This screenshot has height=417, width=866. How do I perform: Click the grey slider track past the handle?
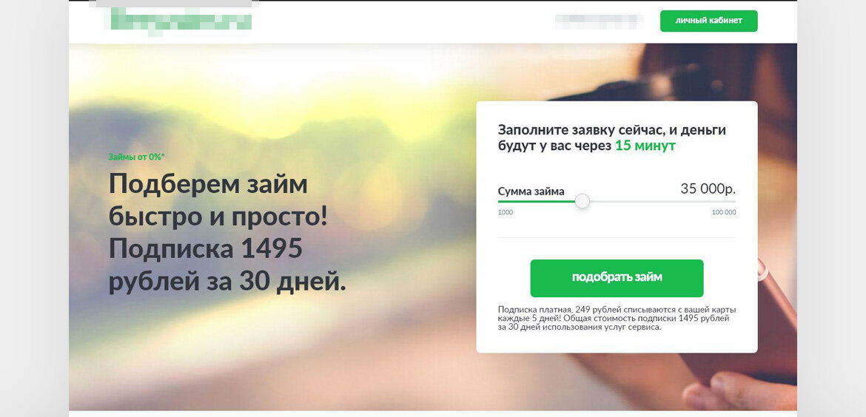click(x=662, y=202)
